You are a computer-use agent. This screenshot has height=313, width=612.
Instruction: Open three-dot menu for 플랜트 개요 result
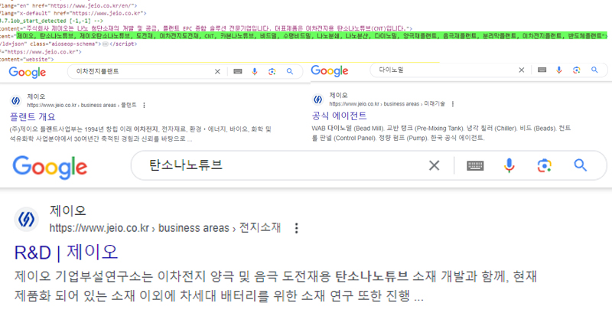pyautogui.click(x=145, y=106)
